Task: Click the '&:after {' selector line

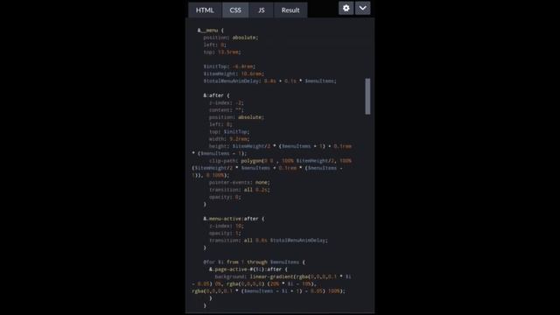Action: coord(217,95)
